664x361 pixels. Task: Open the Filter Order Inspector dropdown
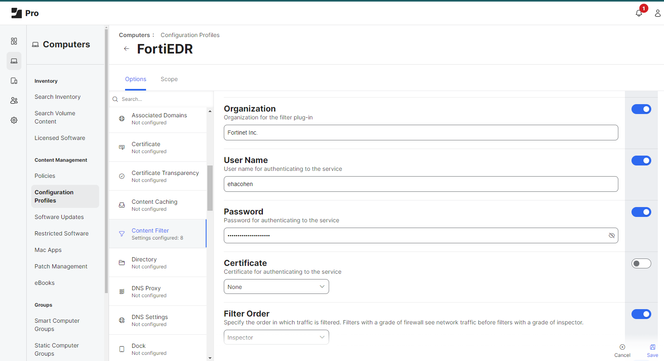[x=276, y=337]
